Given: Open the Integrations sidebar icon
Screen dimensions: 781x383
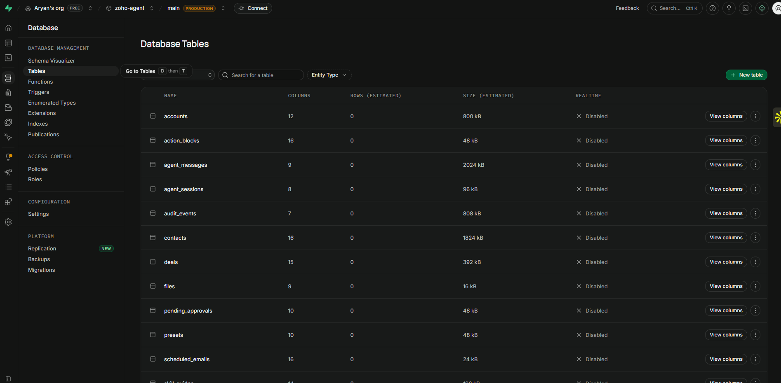Looking at the screenshot, I should click(8, 202).
